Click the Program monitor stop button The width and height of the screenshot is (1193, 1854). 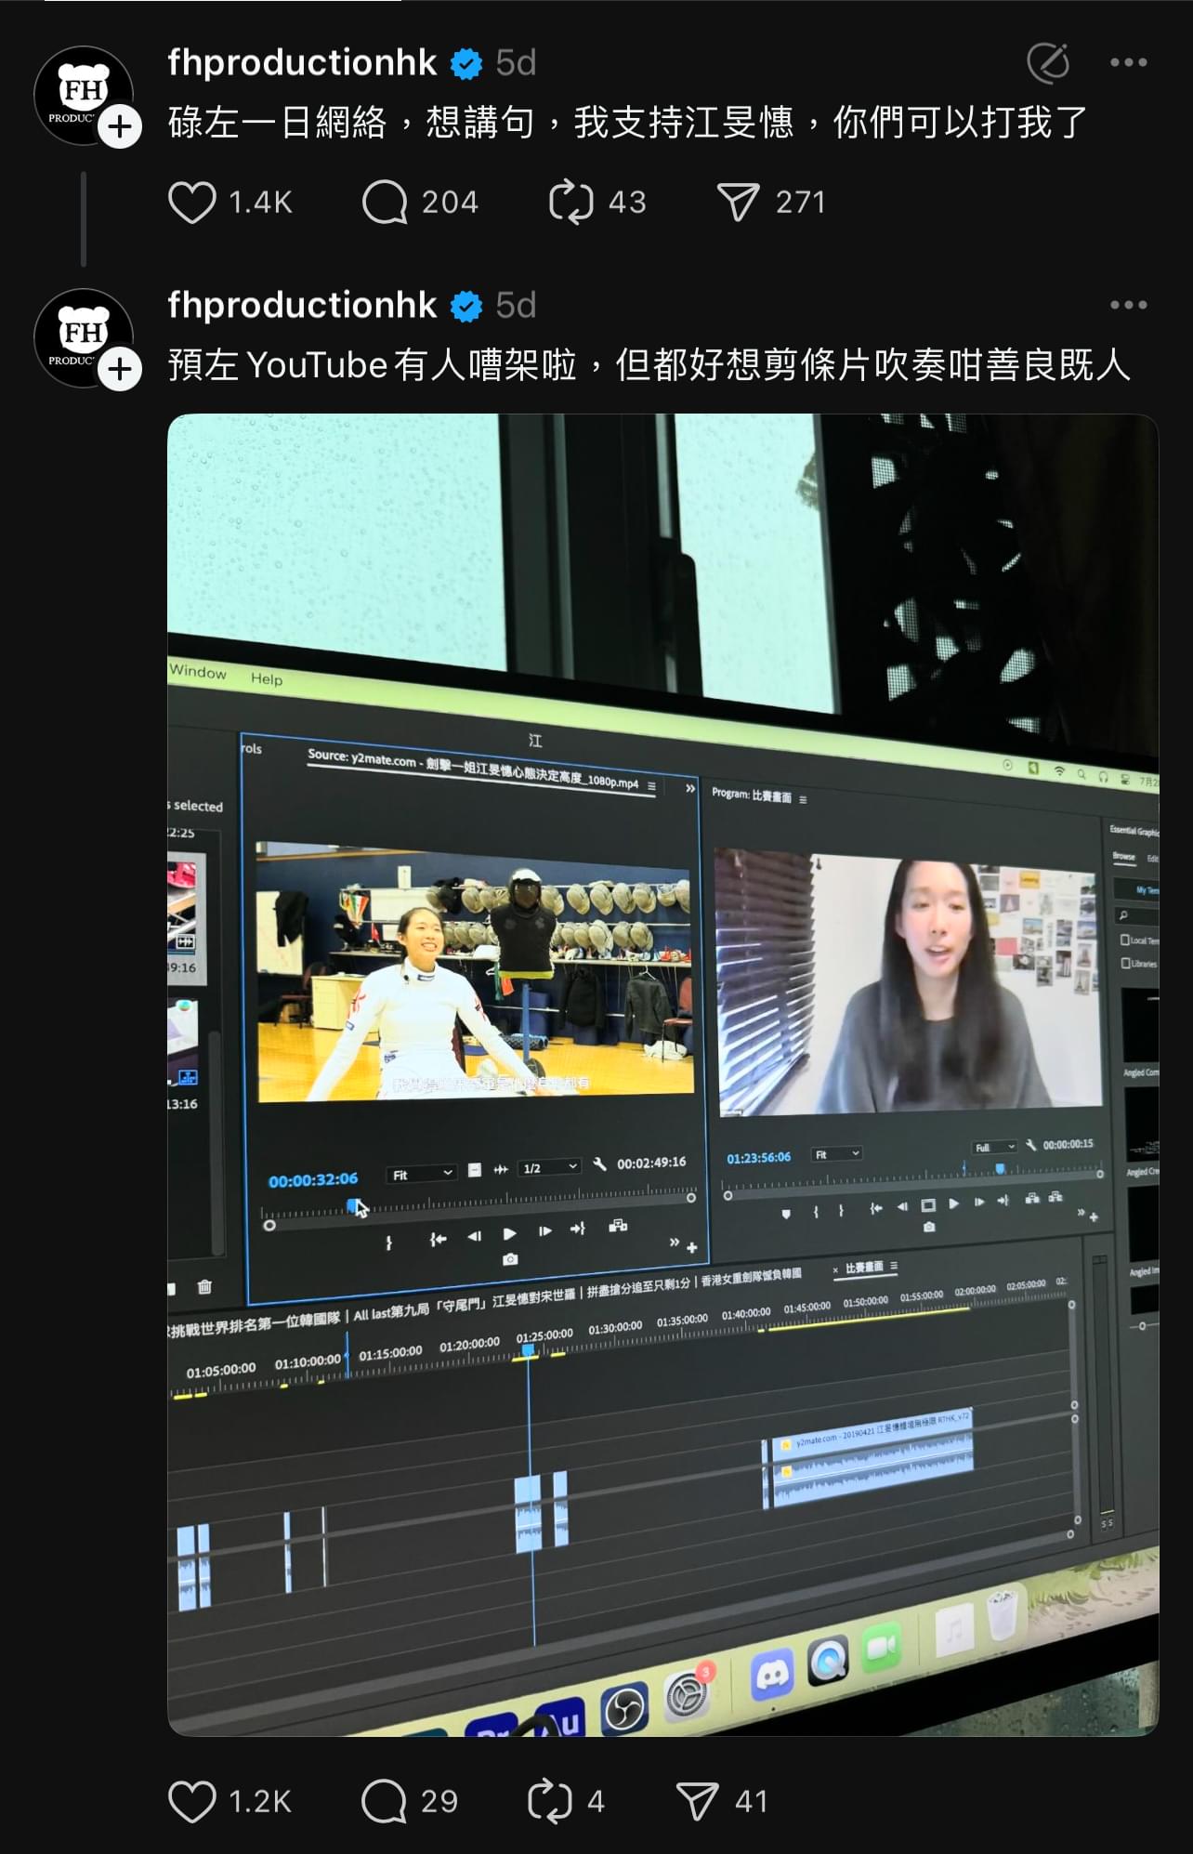927,1205
